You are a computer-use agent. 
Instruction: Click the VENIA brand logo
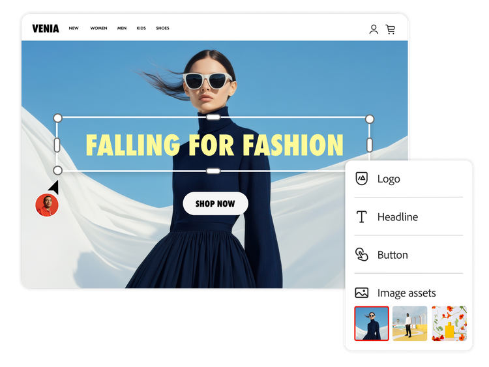[x=46, y=29]
